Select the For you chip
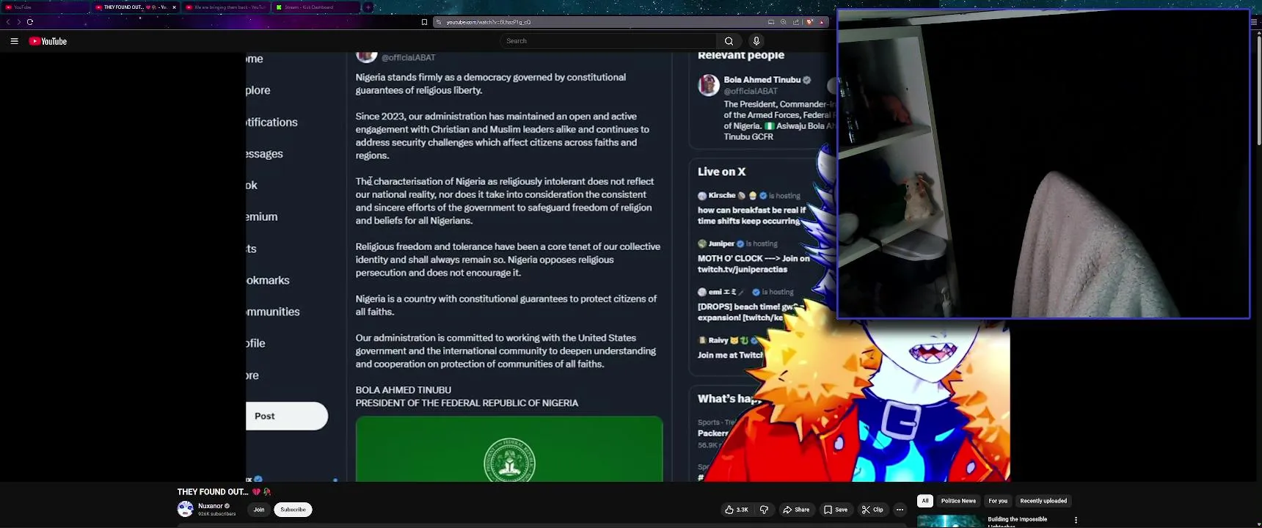1262x528 pixels. (998, 501)
